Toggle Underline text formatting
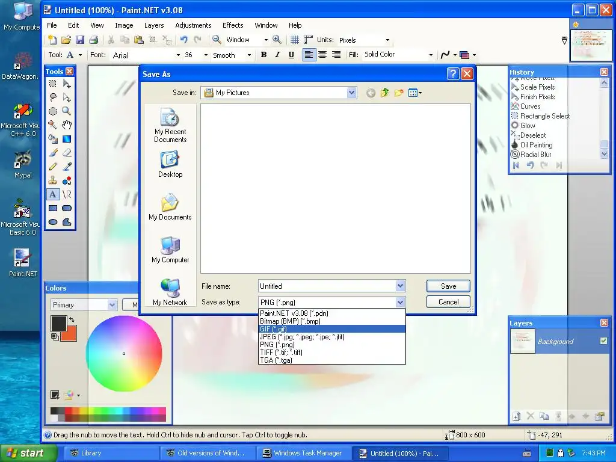This screenshot has height=462, width=616. coord(291,55)
